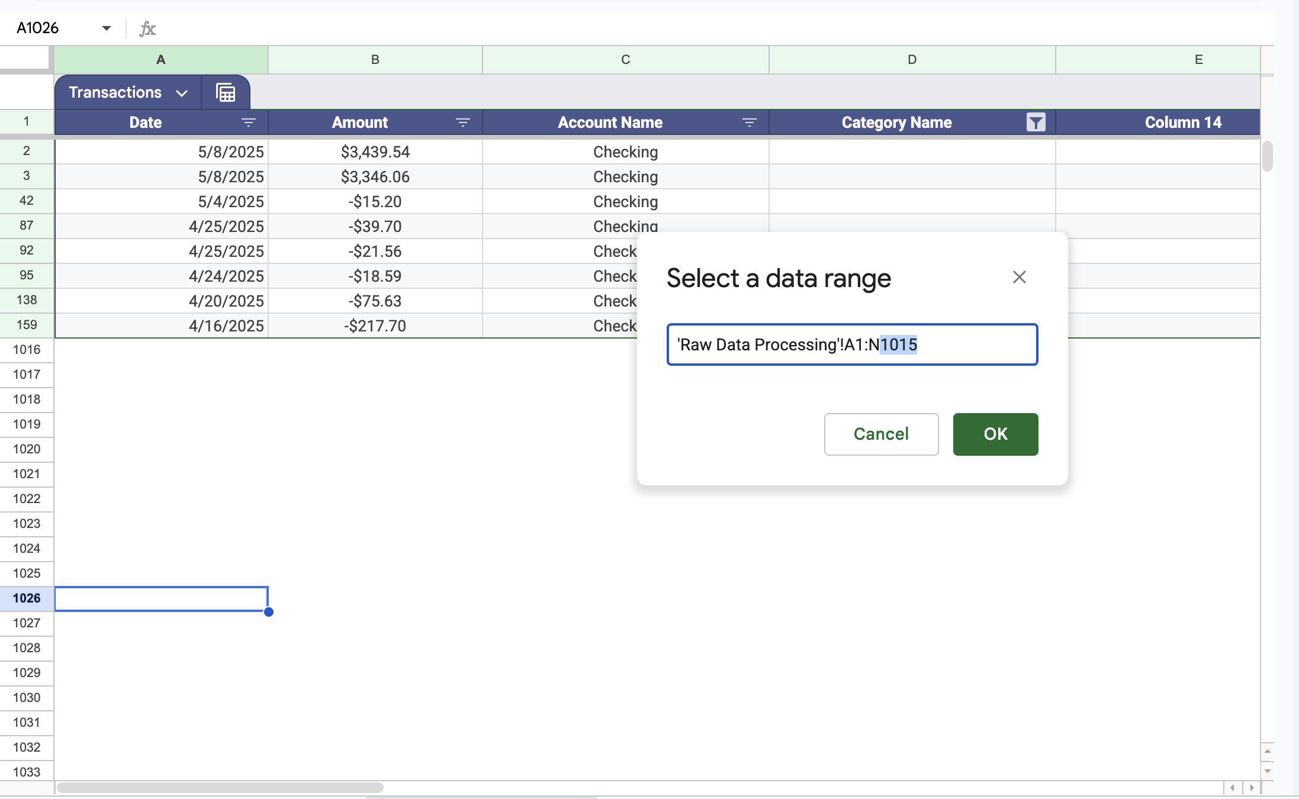Click the cell with amount -$39.70
The image size is (1299, 799).
[x=375, y=227]
